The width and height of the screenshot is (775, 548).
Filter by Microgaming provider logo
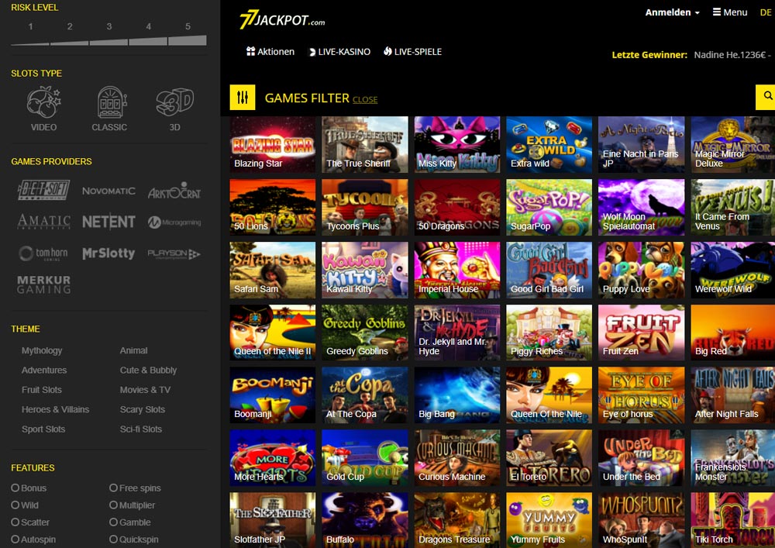(x=174, y=222)
